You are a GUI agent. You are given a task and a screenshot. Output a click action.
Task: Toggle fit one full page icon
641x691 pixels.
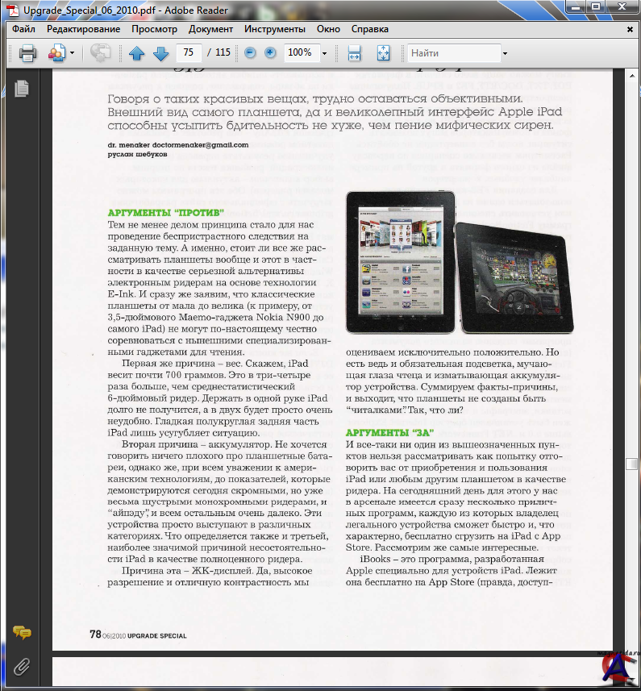[383, 53]
